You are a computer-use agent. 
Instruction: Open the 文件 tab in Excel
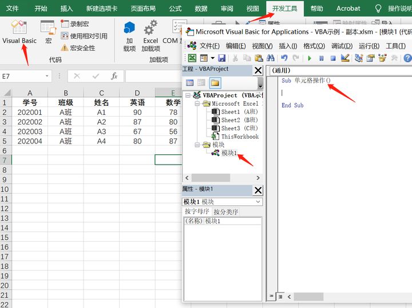pyautogui.click(x=13, y=9)
